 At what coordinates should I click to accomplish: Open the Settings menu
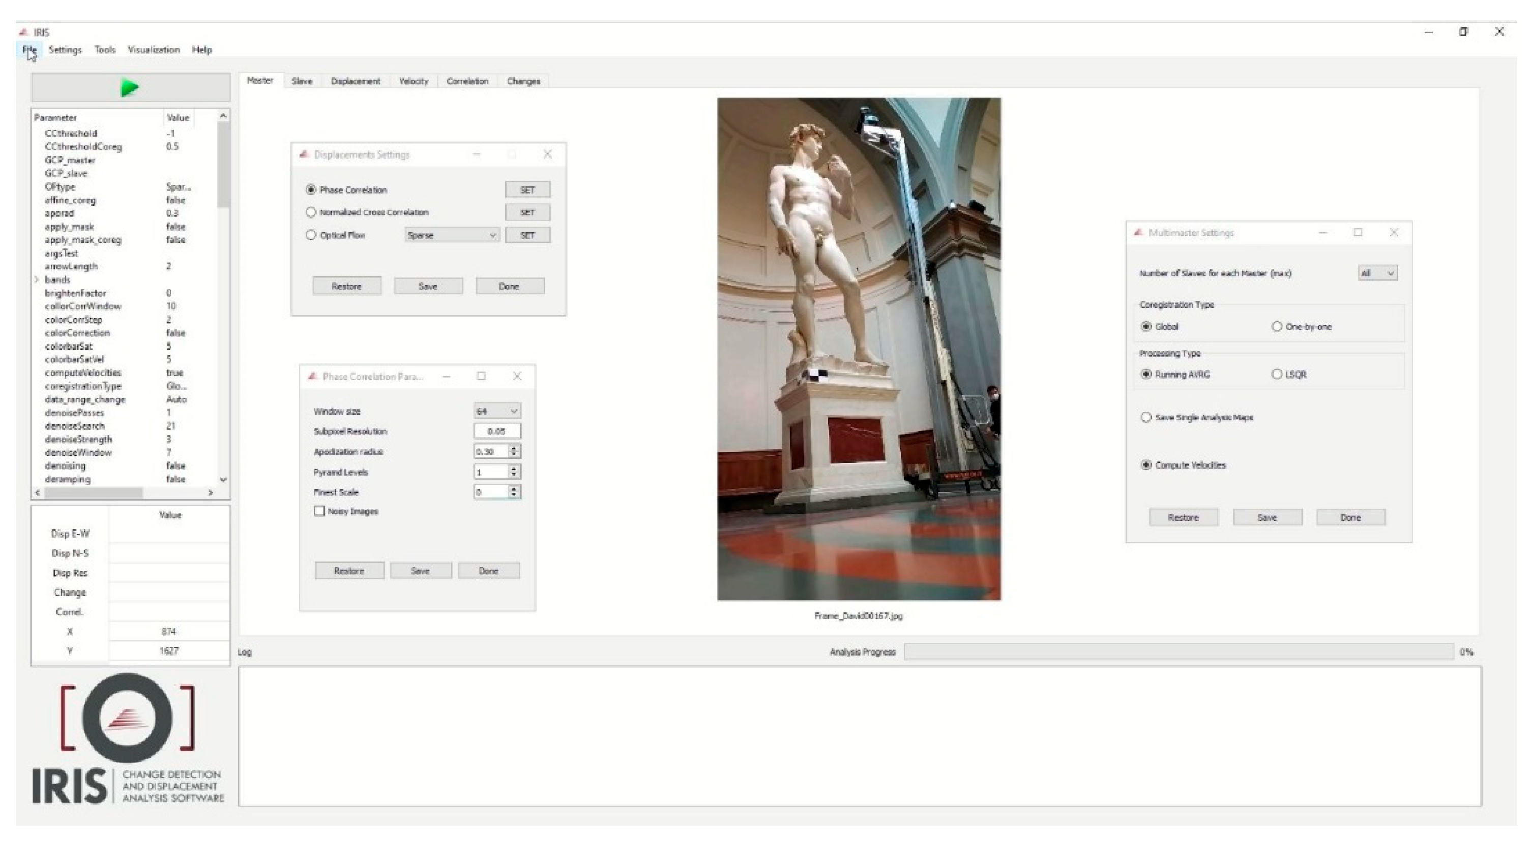point(65,50)
